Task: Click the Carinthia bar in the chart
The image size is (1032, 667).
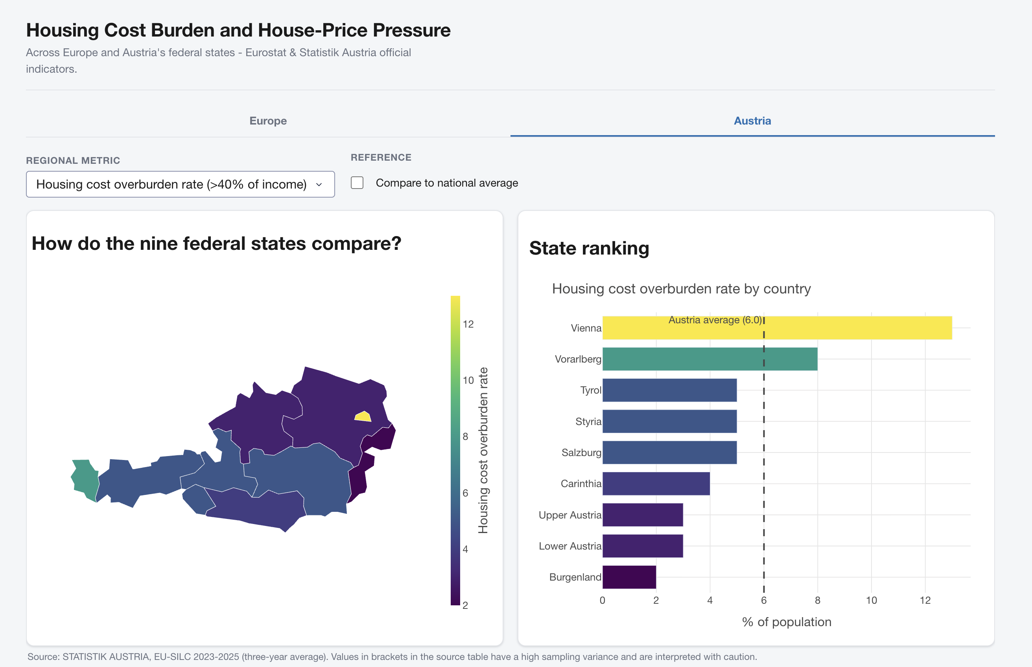Action: (656, 484)
